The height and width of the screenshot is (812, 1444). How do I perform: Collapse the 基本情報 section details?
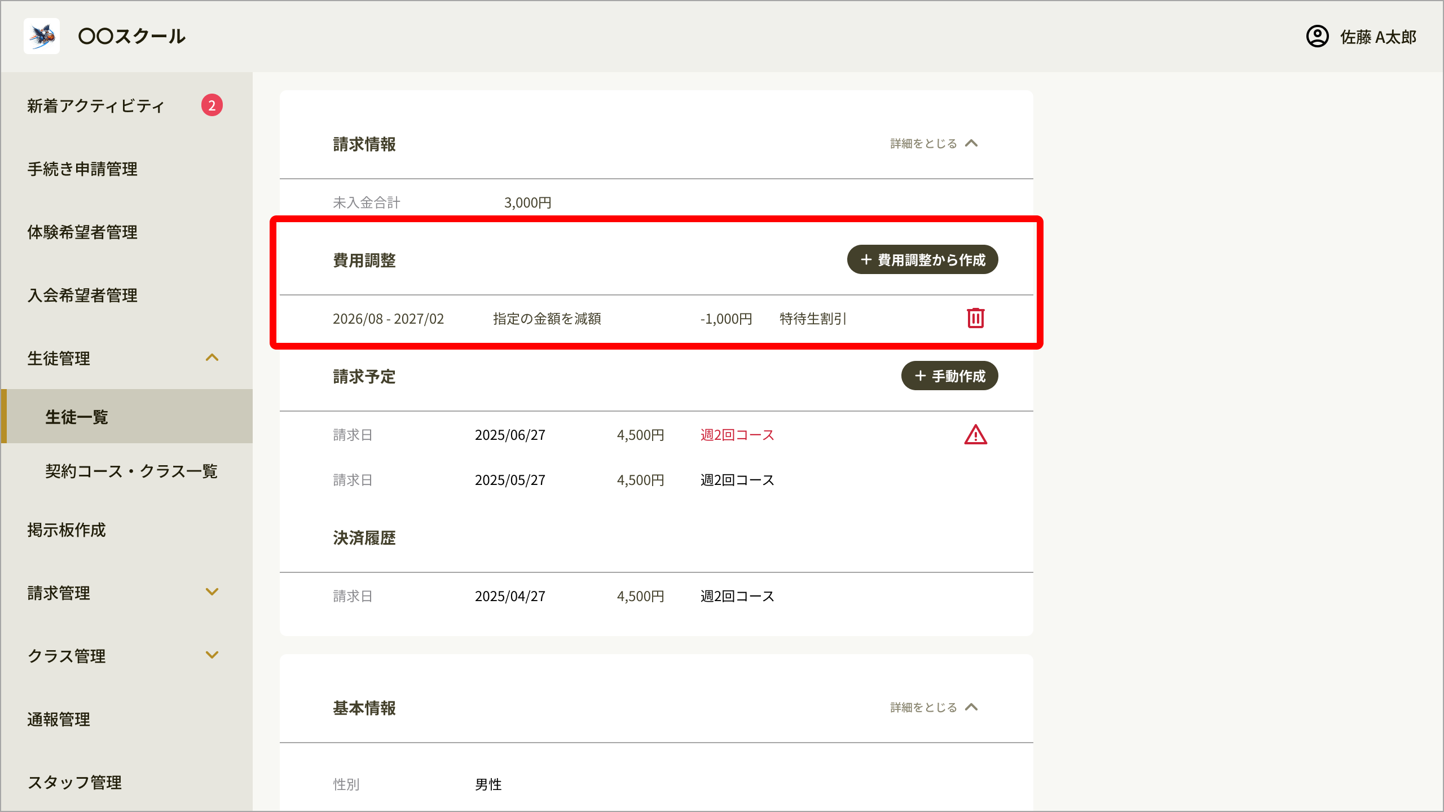(934, 708)
